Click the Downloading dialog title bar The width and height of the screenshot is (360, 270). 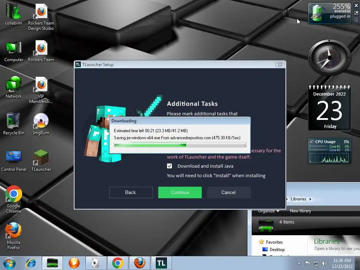180,121
